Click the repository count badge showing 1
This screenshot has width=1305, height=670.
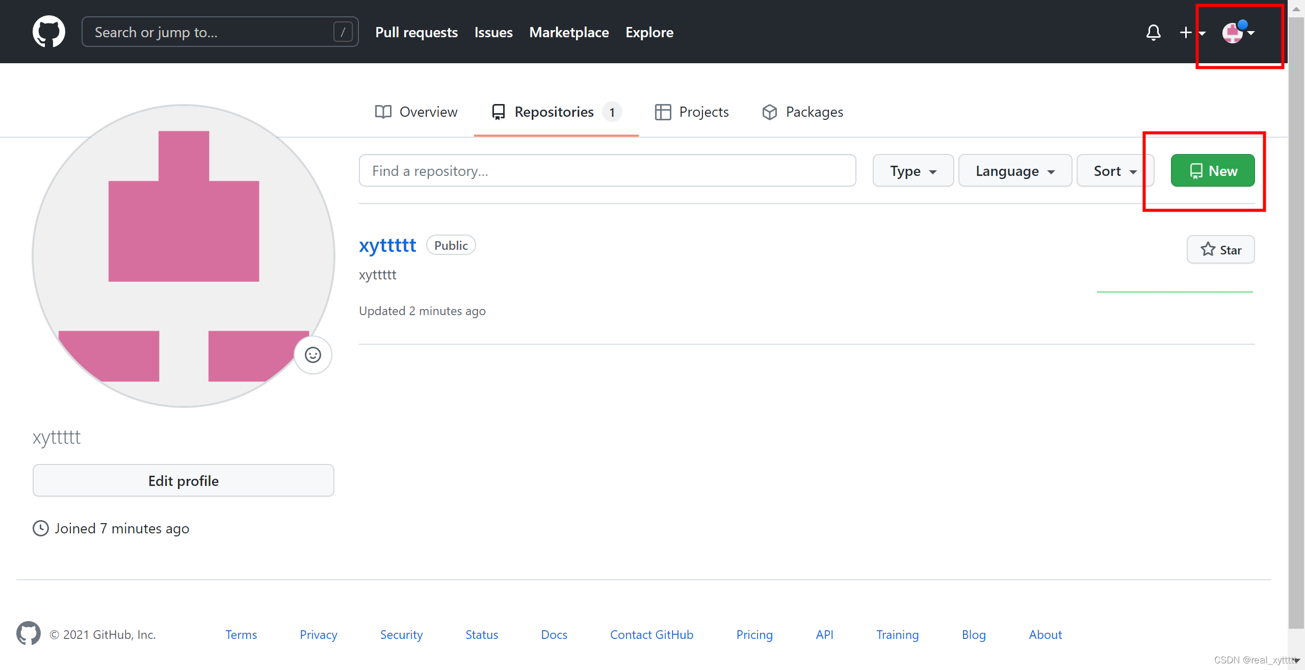[612, 112]
